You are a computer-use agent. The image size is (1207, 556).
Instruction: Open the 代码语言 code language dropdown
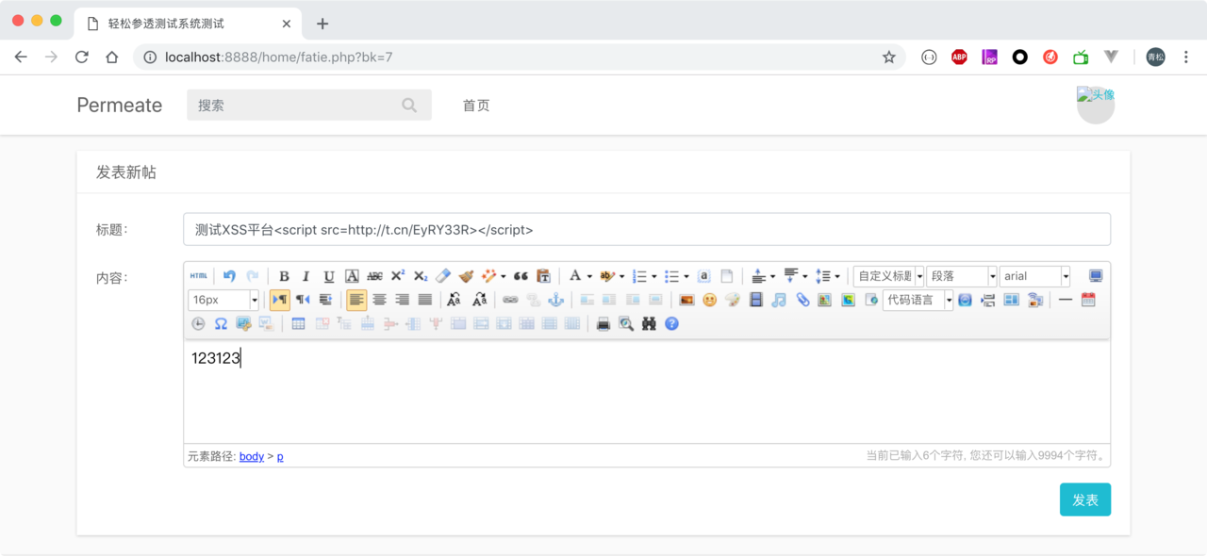918,300
